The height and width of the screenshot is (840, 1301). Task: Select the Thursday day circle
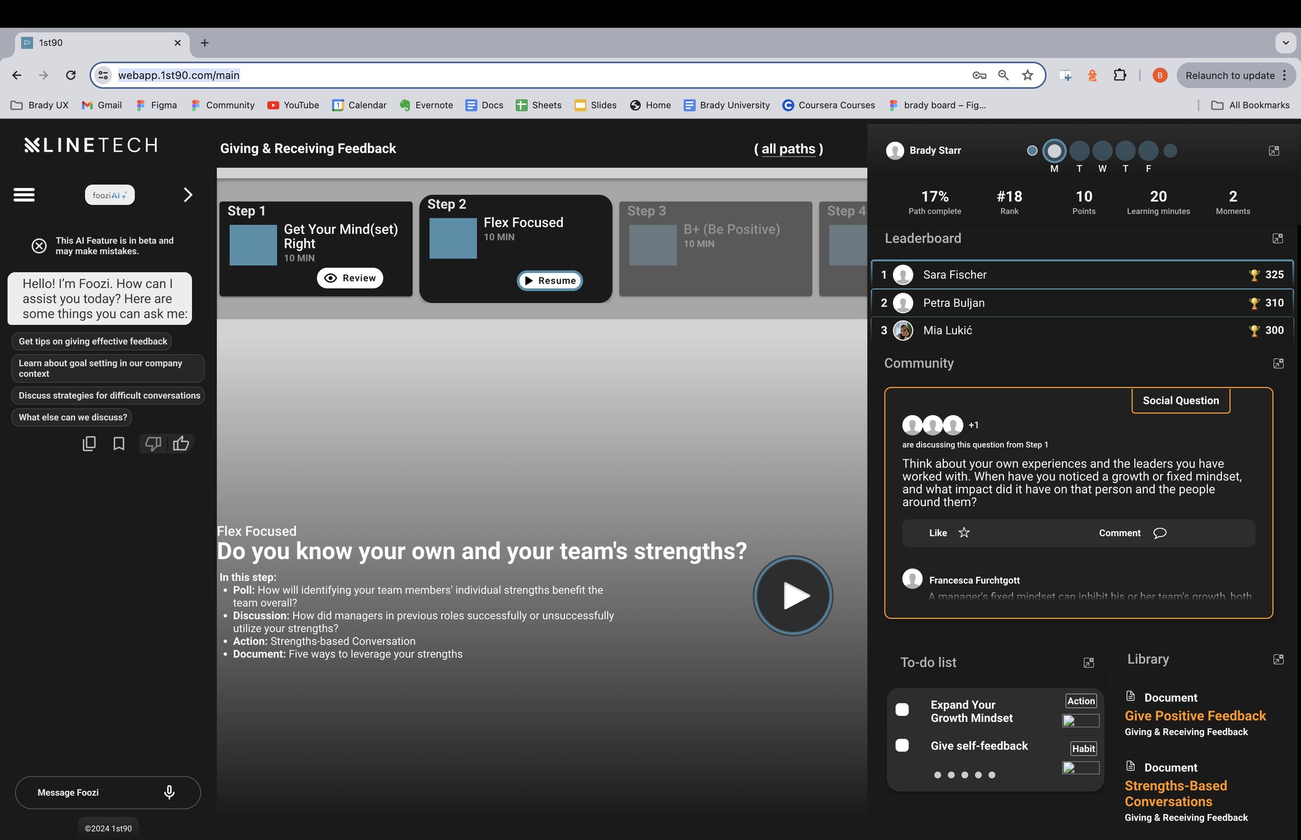1125,151
